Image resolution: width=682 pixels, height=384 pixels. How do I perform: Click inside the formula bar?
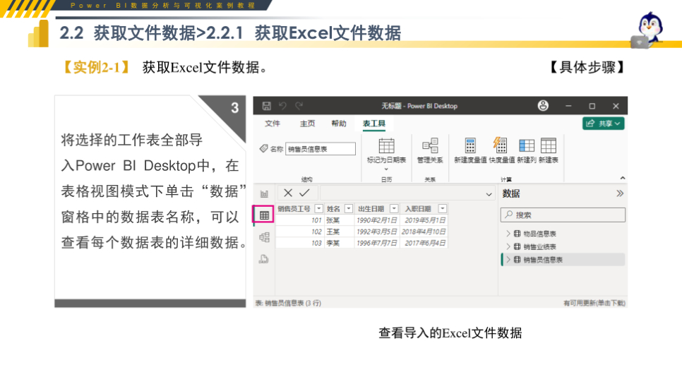click(x=402, y=193)
